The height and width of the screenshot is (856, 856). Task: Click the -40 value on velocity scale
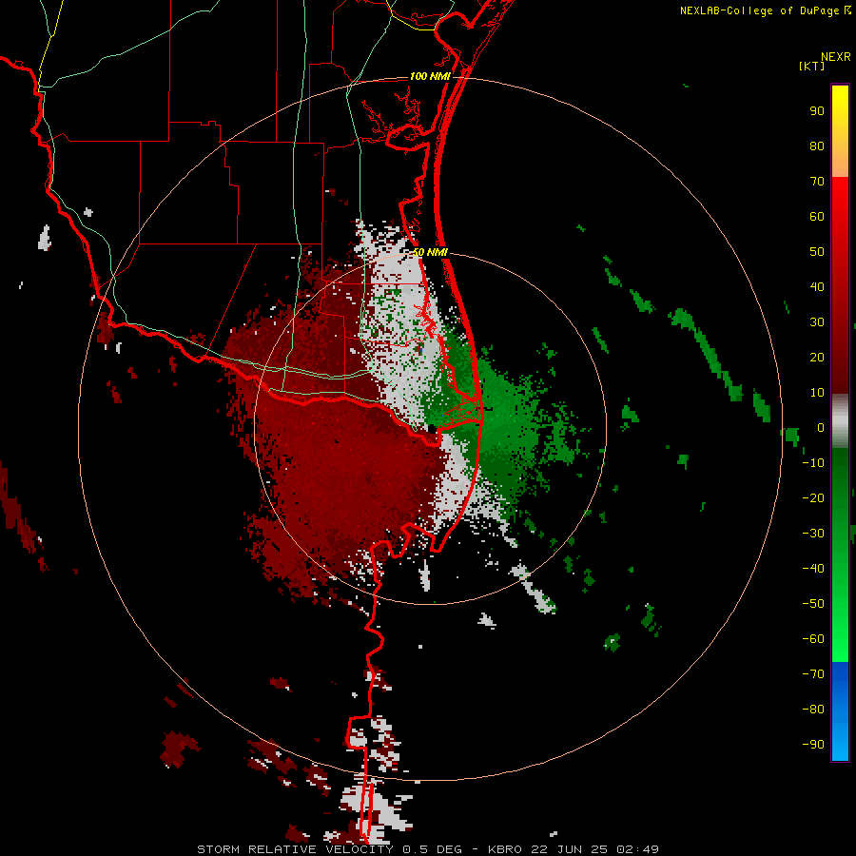tap(813, 569)
